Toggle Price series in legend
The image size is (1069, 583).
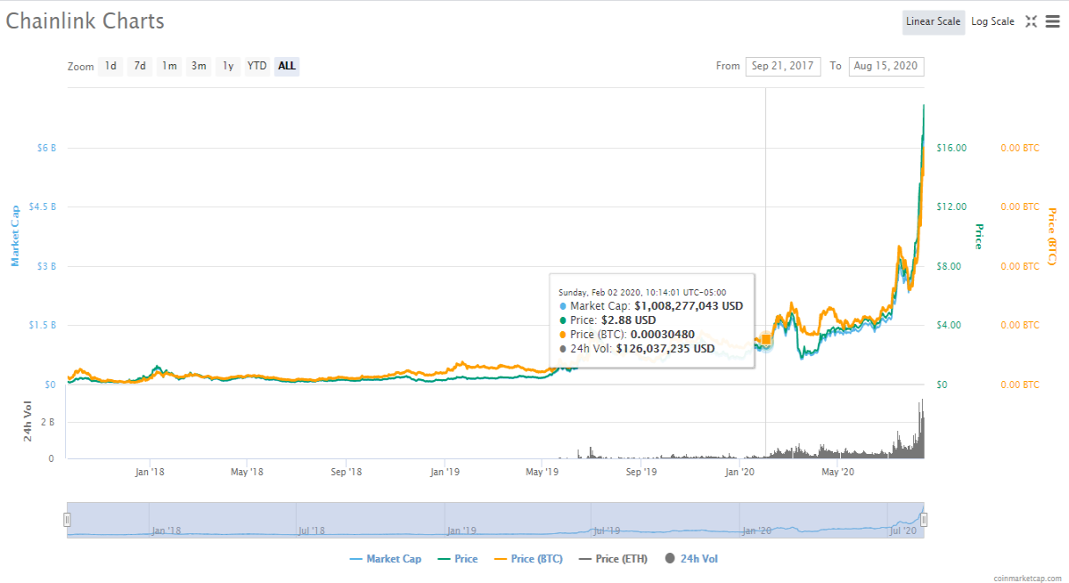point(459,559)
